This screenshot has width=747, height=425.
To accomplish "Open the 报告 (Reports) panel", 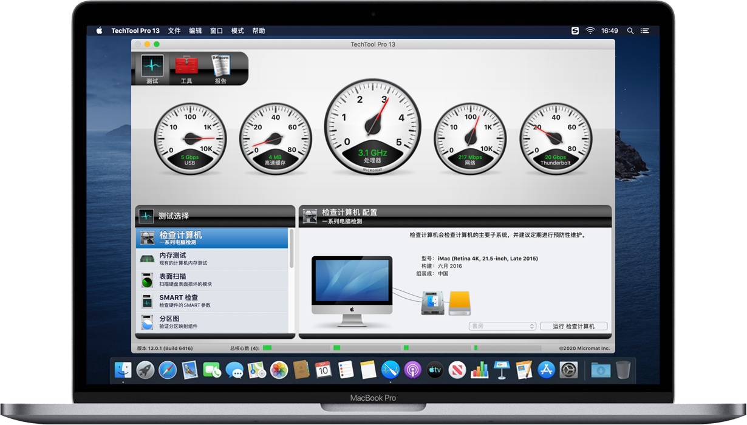I will [x=220, y=68].
